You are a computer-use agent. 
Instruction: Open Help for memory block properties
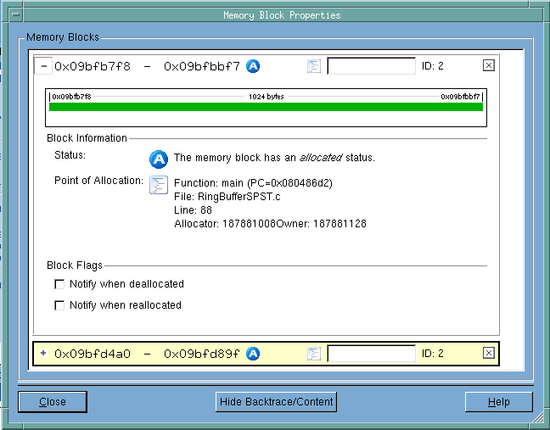(498, 402)
